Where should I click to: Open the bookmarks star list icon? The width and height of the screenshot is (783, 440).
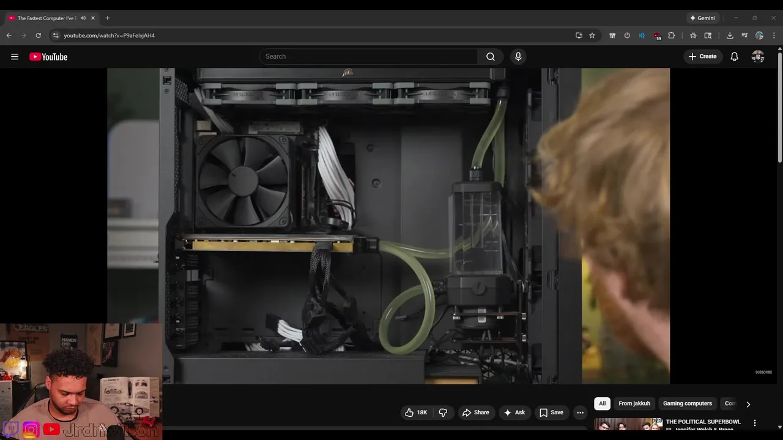coord(693,35)
